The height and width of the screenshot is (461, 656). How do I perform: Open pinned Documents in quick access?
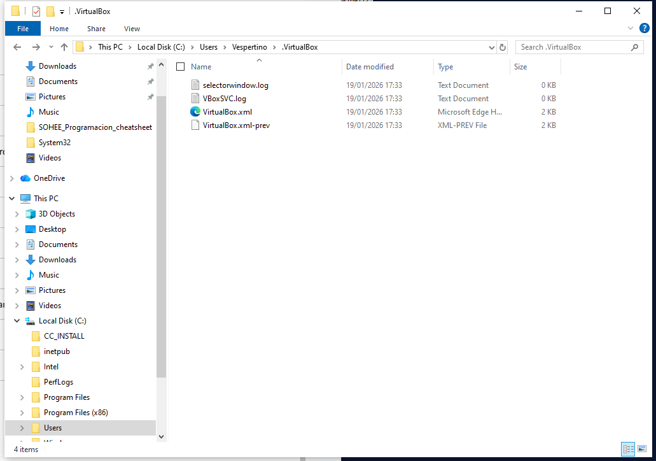click(x=58, y=82)
